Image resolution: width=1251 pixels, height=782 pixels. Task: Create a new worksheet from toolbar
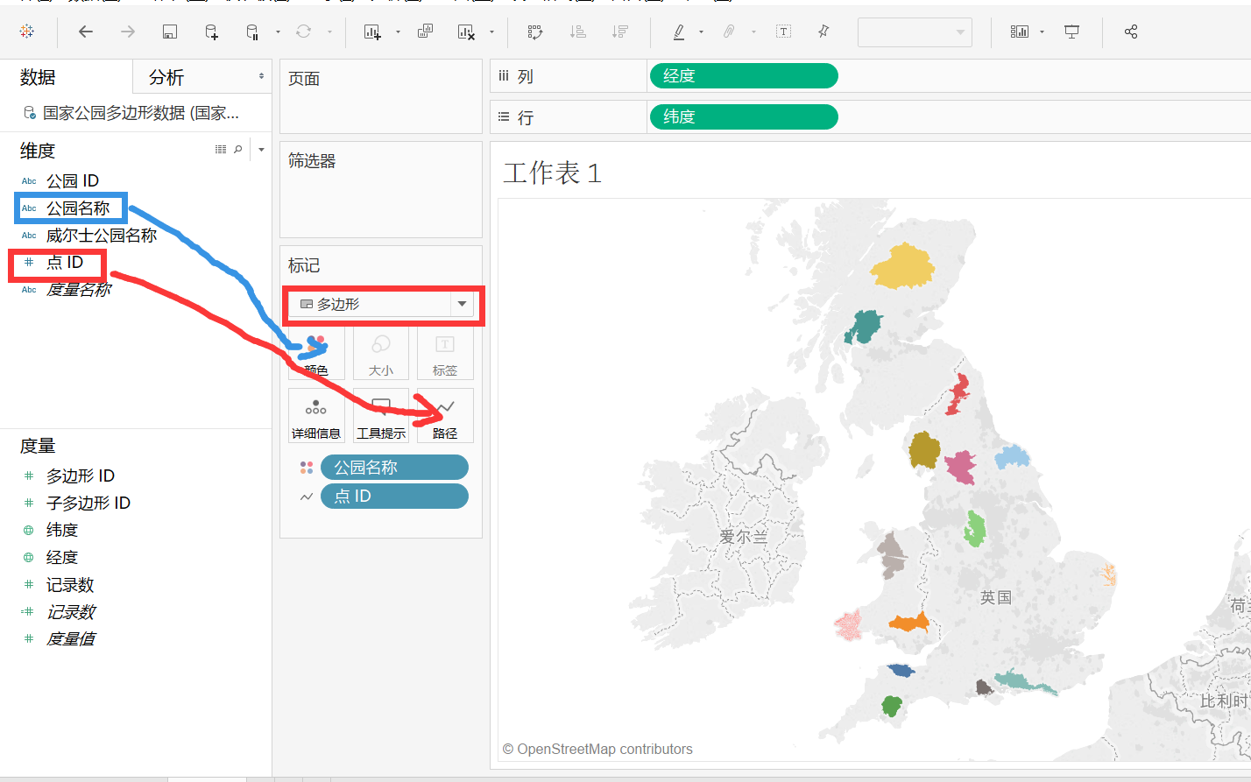click(372, 32)
